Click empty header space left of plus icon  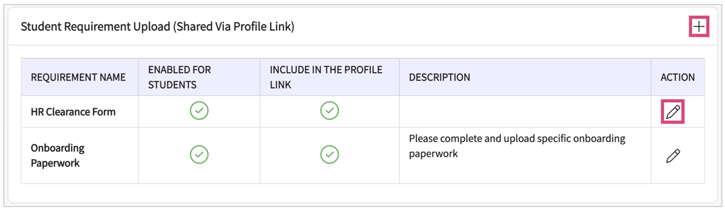click(507, 27)
